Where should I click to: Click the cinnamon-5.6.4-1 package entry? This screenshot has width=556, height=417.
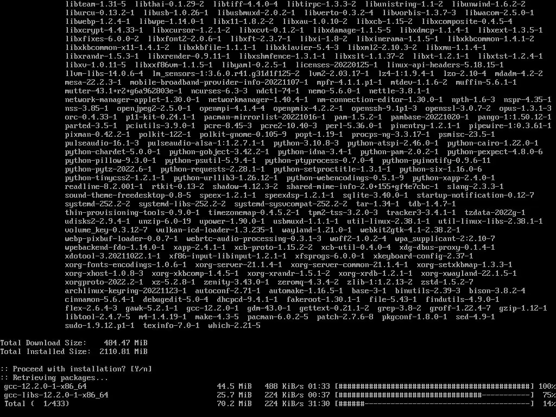pos(100,300)
